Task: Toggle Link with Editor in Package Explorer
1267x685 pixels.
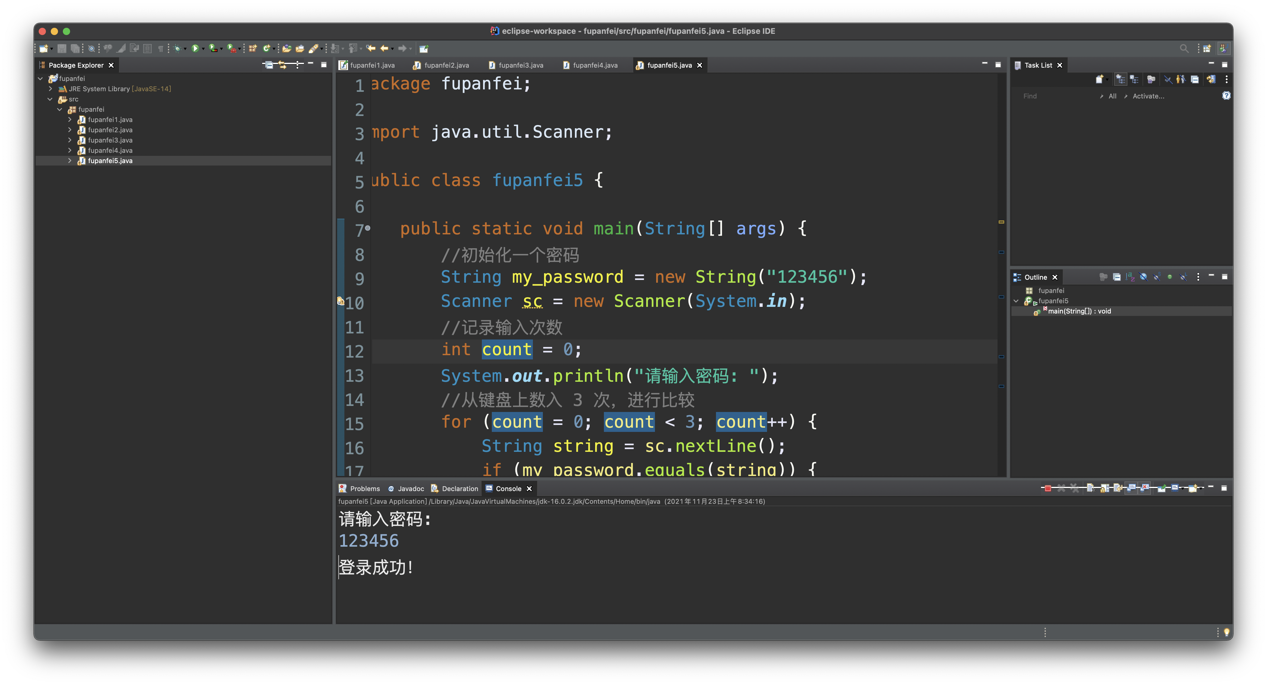Action: pos(283,65)
